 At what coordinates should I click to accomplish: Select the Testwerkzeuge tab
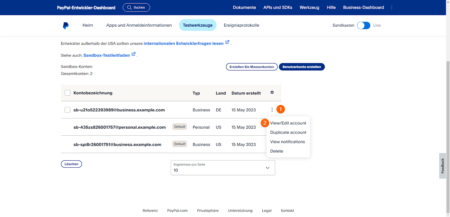coord(198,25)
